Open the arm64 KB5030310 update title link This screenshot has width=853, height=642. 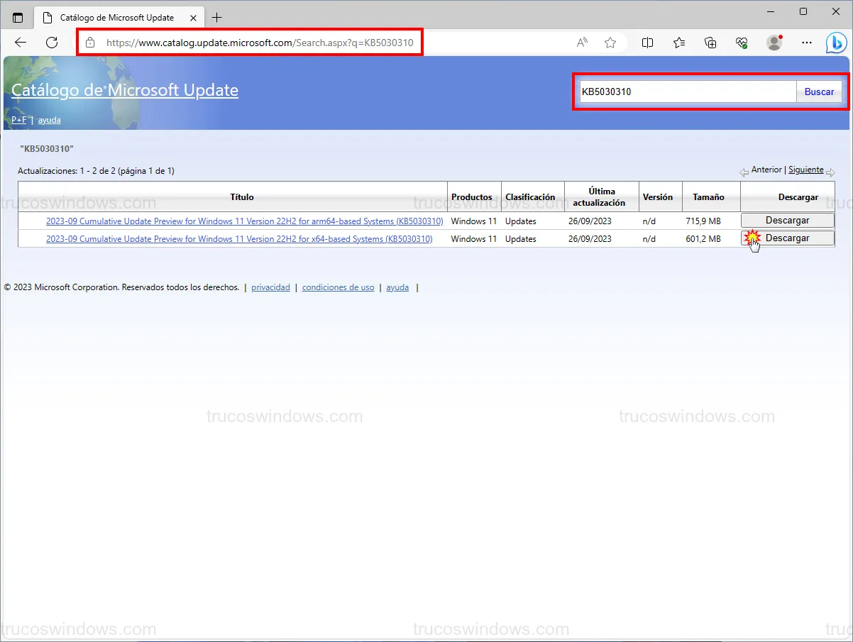click(x=244, y=221)
